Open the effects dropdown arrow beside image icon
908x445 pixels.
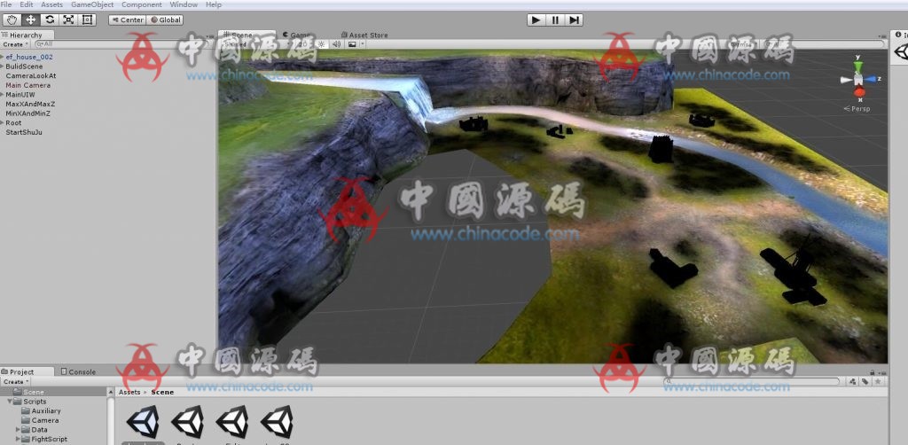363,44
